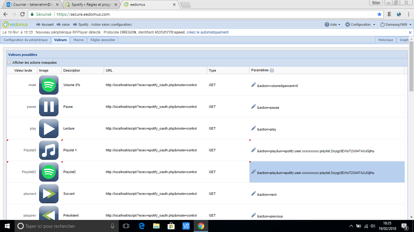Dismiss the RFPlayer notification with the X

410,32
